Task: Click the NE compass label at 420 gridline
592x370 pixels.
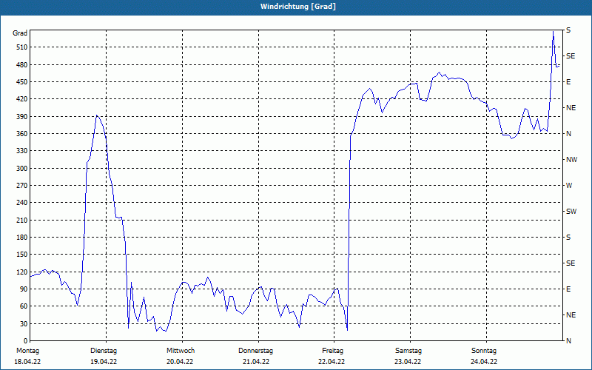Action: tap(571, 108)
